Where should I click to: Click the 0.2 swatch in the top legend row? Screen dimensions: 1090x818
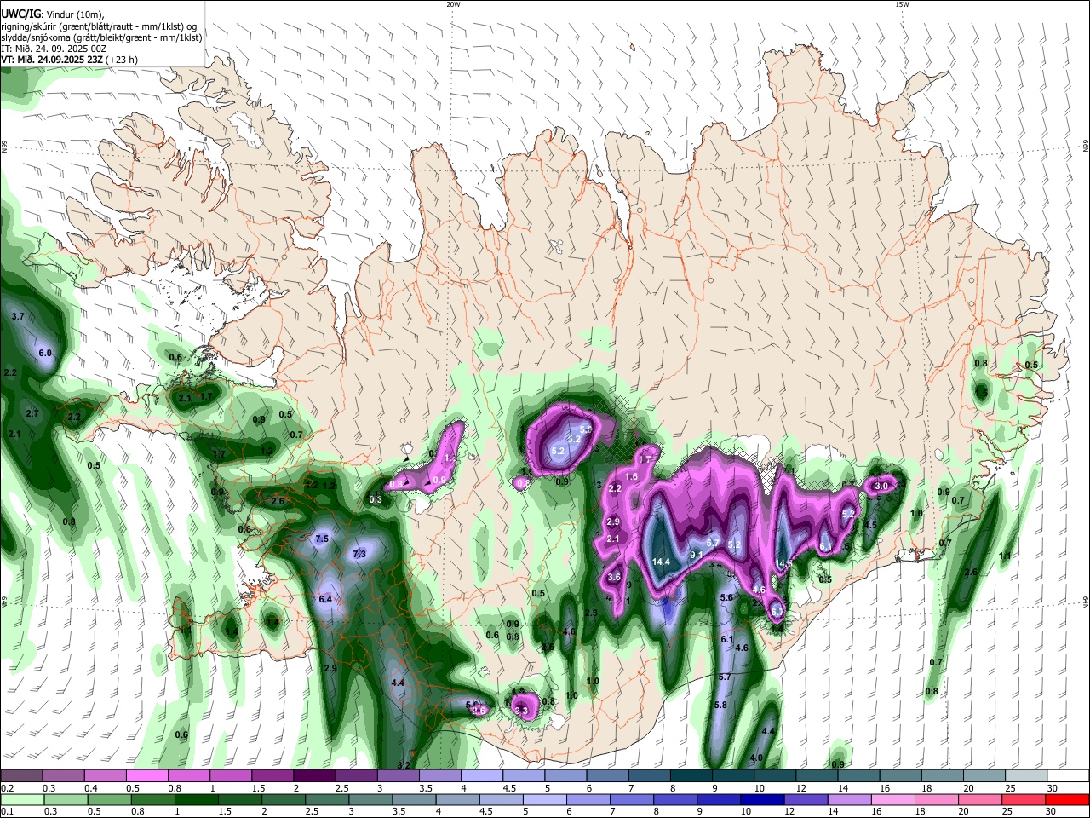21,776
